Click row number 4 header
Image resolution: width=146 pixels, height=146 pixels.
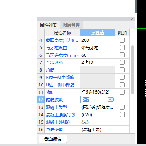[41, 40]
